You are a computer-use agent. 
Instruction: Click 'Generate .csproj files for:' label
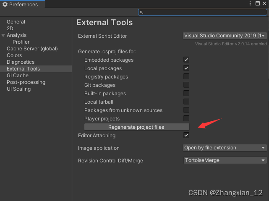click(107, 52)
